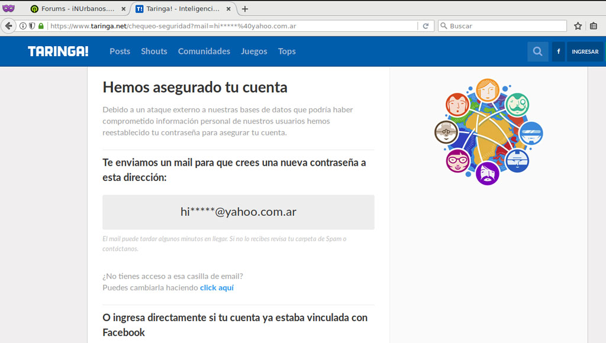Toggle the tracking protection shield

31,25
